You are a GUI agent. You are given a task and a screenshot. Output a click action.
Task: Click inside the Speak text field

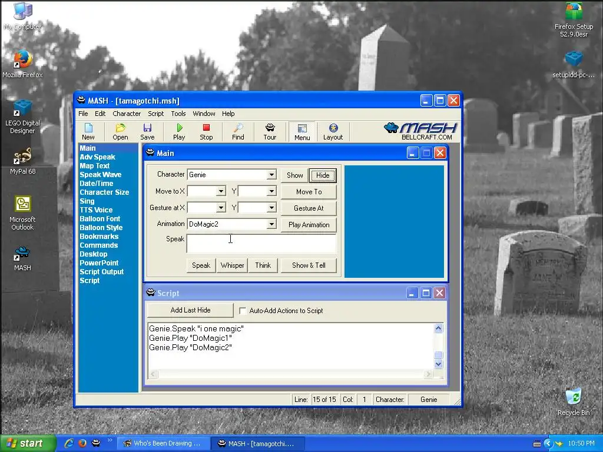(261, 244)
